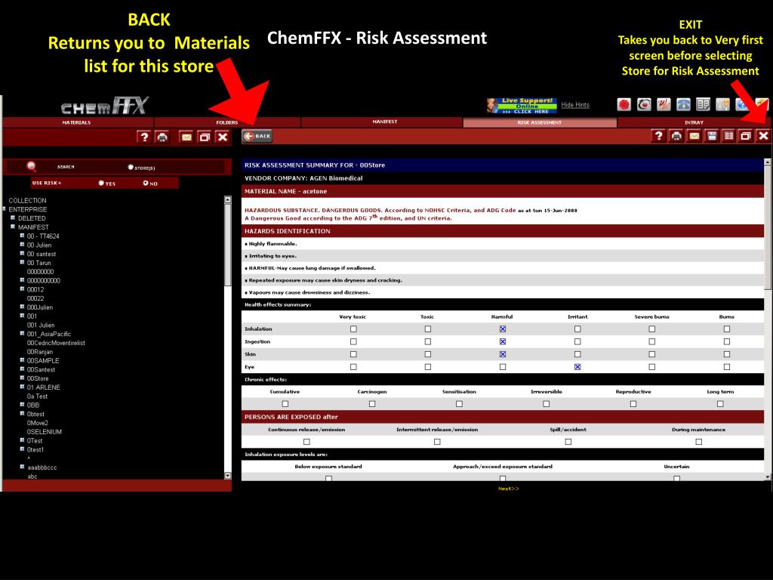The image size is (773, 580).
Task: Select the RISK ASSESSMENT tab
Action: pos(539,122)
